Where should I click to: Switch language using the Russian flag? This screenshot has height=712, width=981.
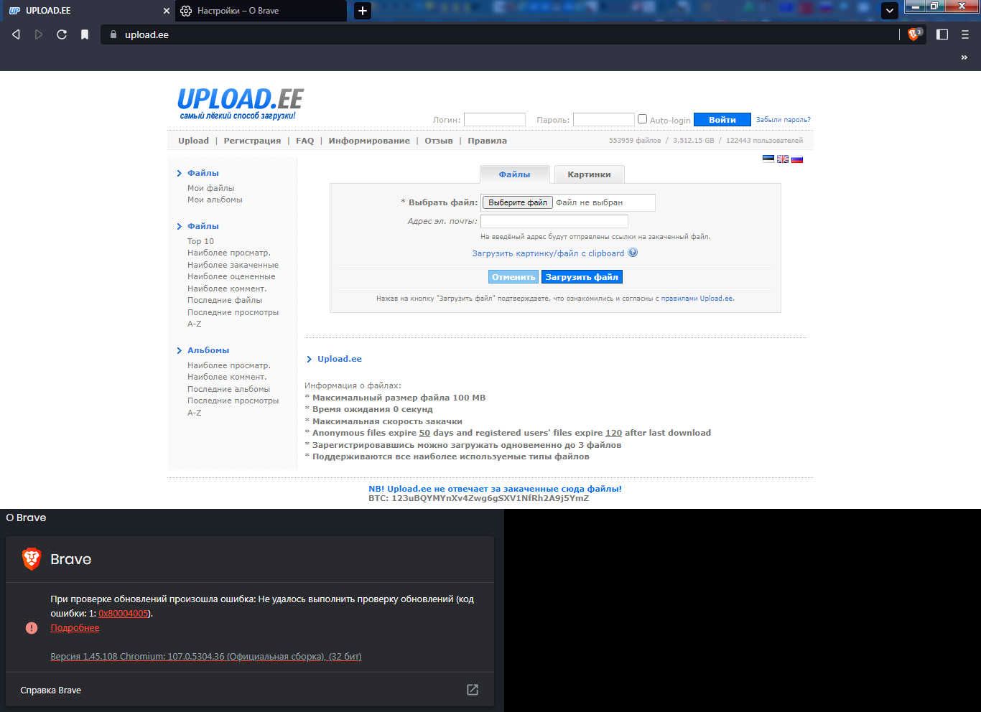pyautogui.click(x=797, y=159)
